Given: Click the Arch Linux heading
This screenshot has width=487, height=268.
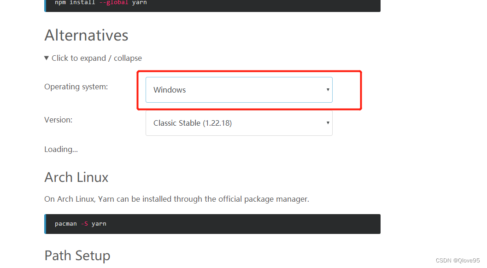Looking at the screenshot, I should tap(76, 177).
